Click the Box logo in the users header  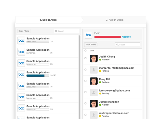(x=89, y=35)
